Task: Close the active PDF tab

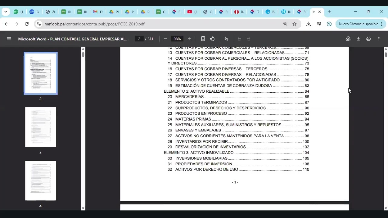Action: [319, 12]
